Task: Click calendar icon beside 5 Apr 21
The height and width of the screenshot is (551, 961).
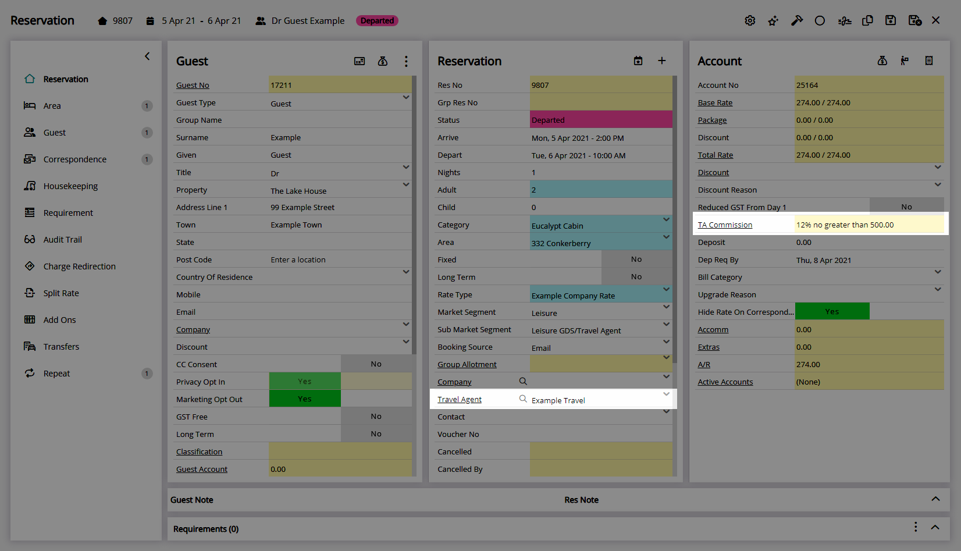Action: tap(150, 21)
